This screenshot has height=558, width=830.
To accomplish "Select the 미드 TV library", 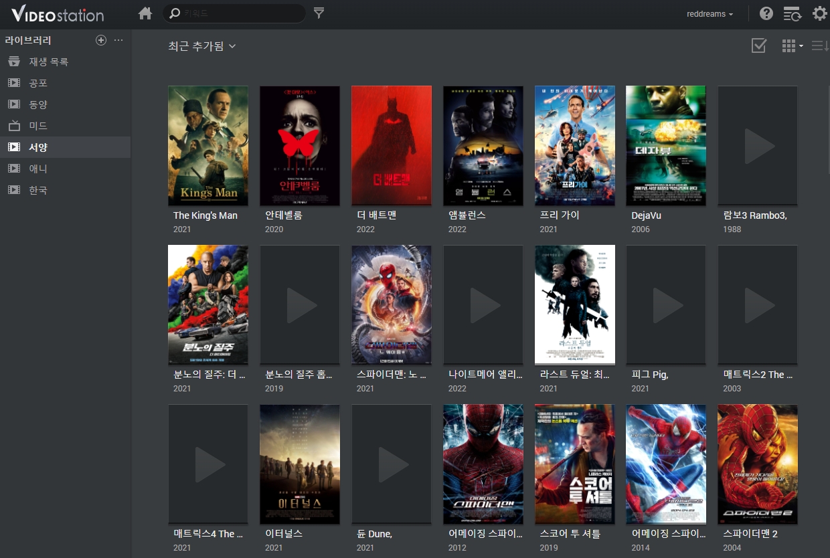I will point(65,126).
